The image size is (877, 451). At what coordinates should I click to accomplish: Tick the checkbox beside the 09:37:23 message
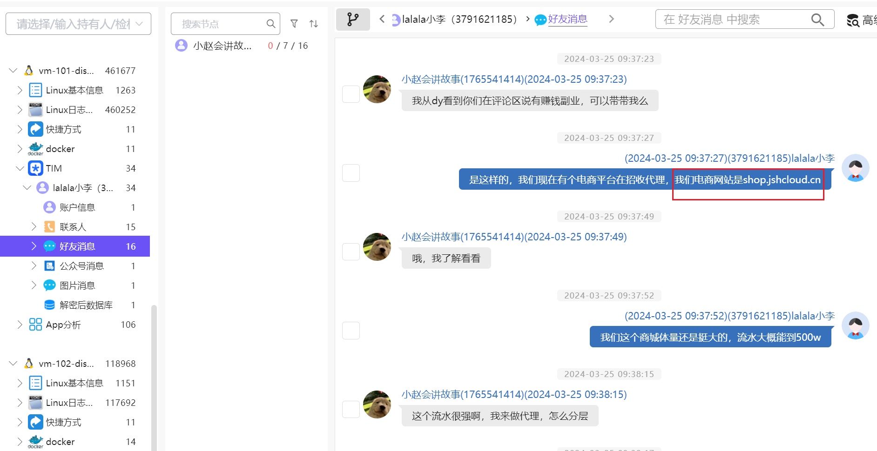point(351,94)
